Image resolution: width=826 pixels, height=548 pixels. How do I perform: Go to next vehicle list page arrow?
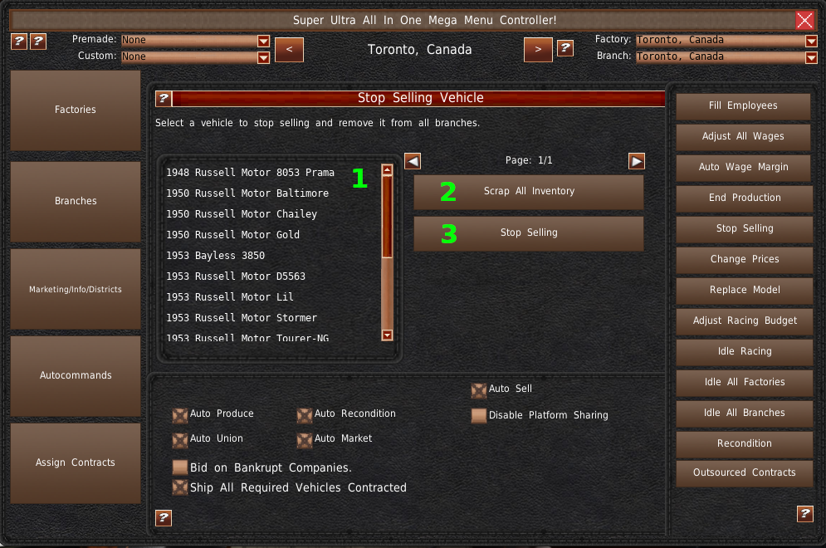(637, 161)
